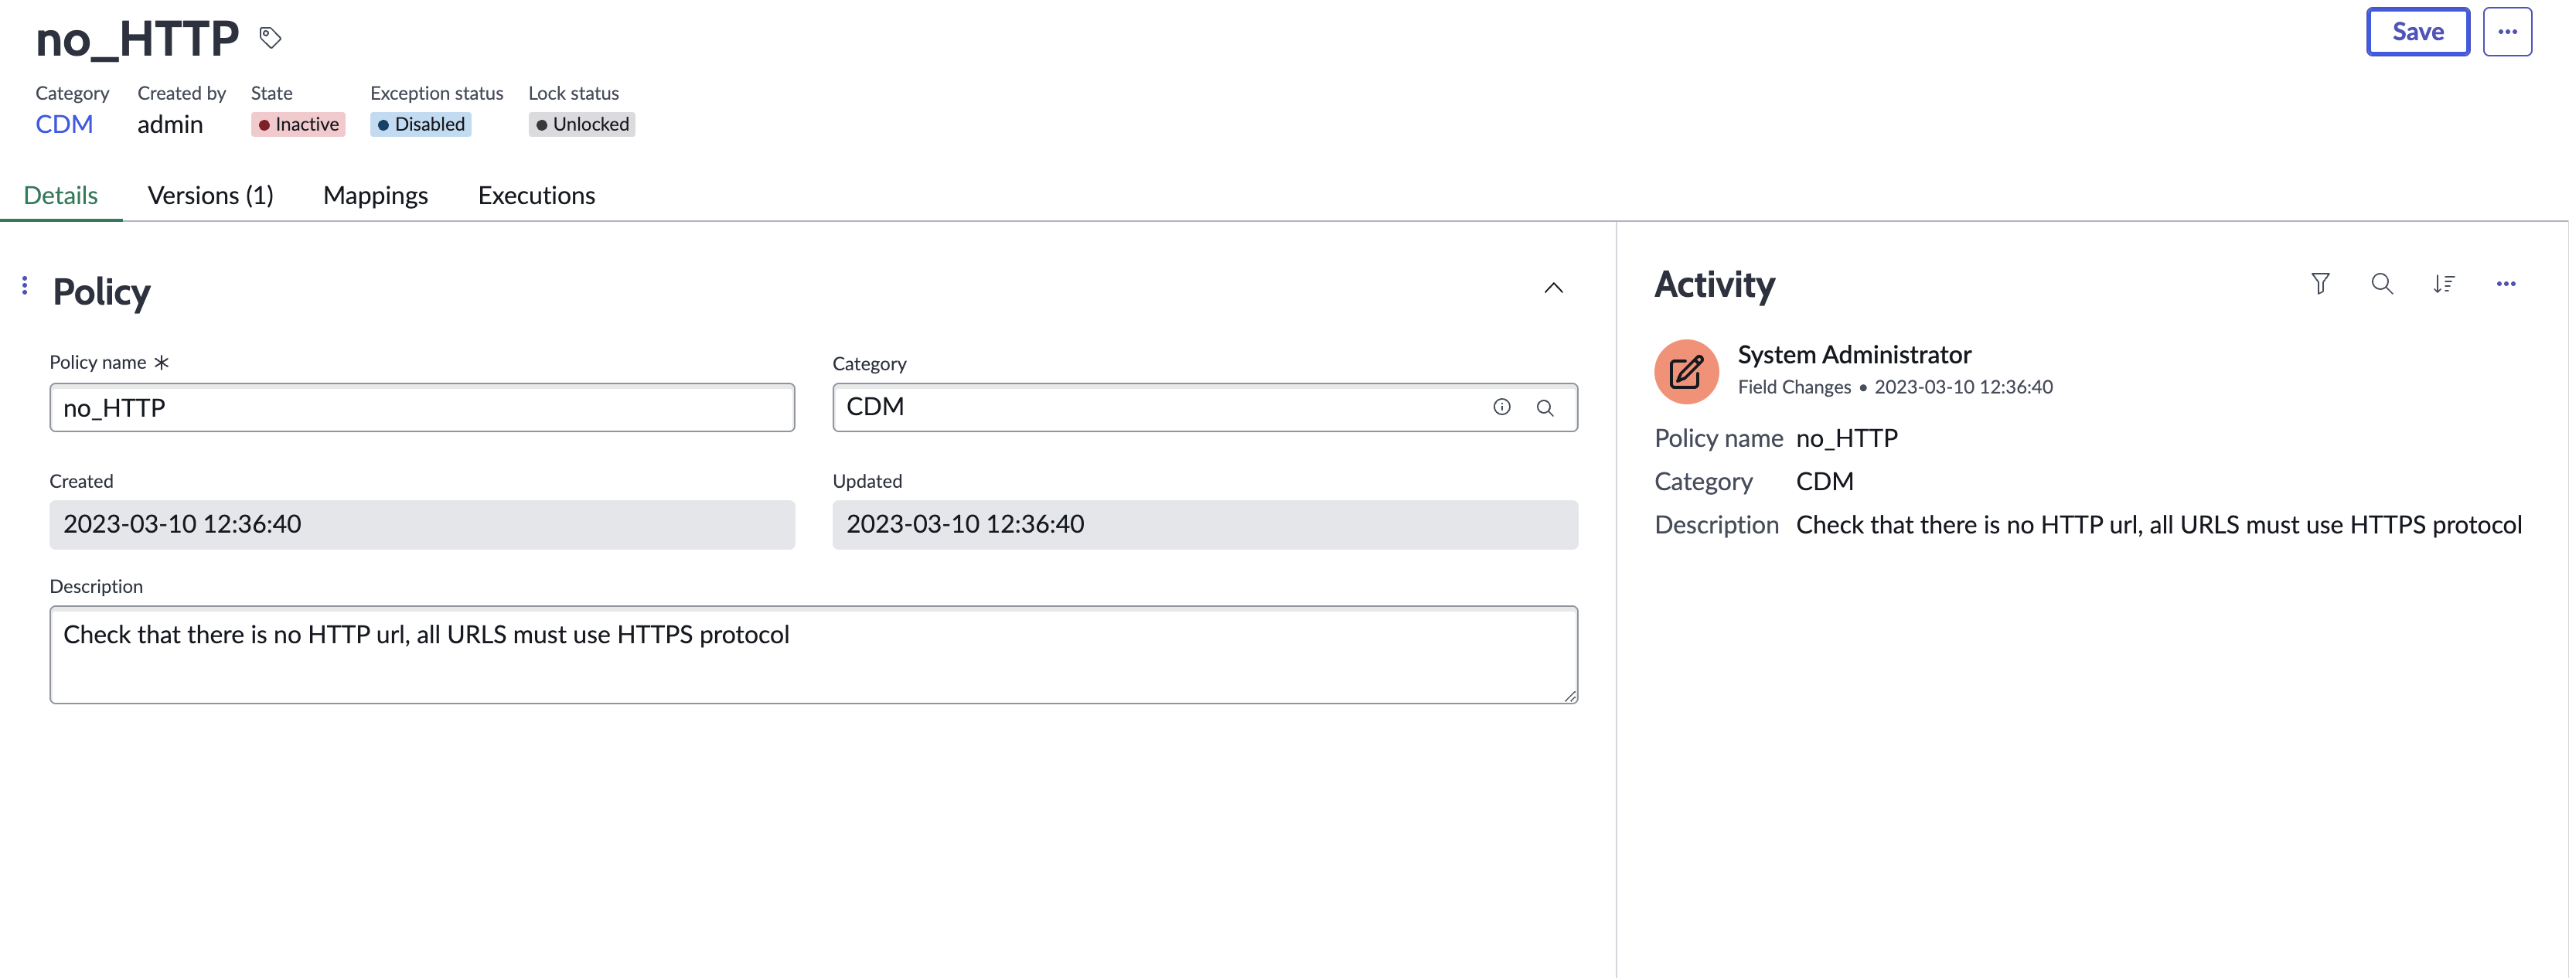Preview the CDM category record info
The width and height of the screenshot is (2569, 978).
[x=1501, y=407]
